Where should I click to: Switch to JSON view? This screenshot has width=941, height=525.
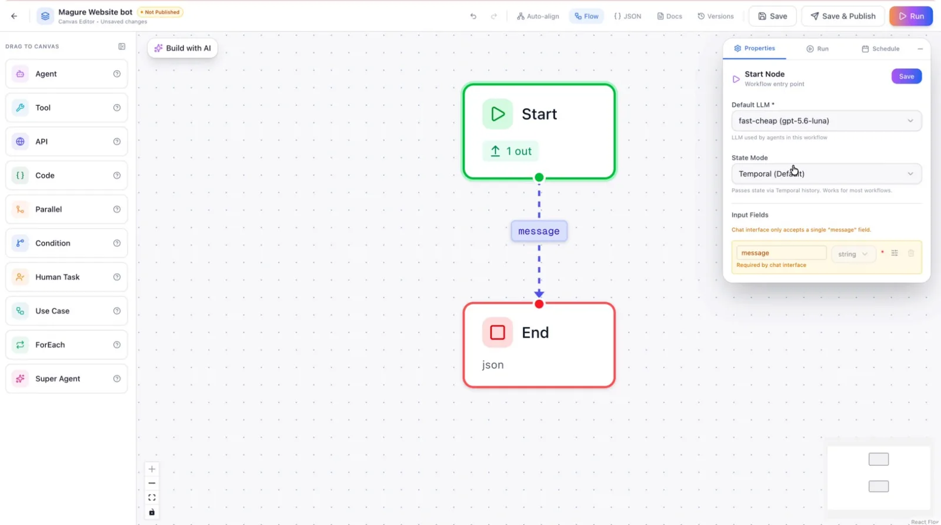628,16
